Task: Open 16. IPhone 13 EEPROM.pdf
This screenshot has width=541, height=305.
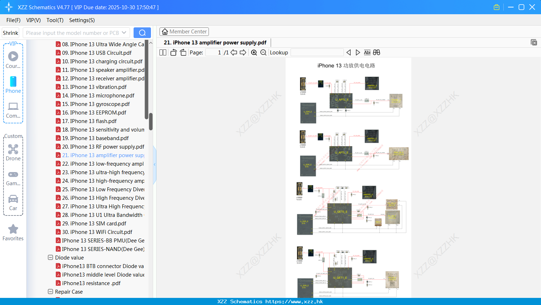Action: click(x=91, y=112)
